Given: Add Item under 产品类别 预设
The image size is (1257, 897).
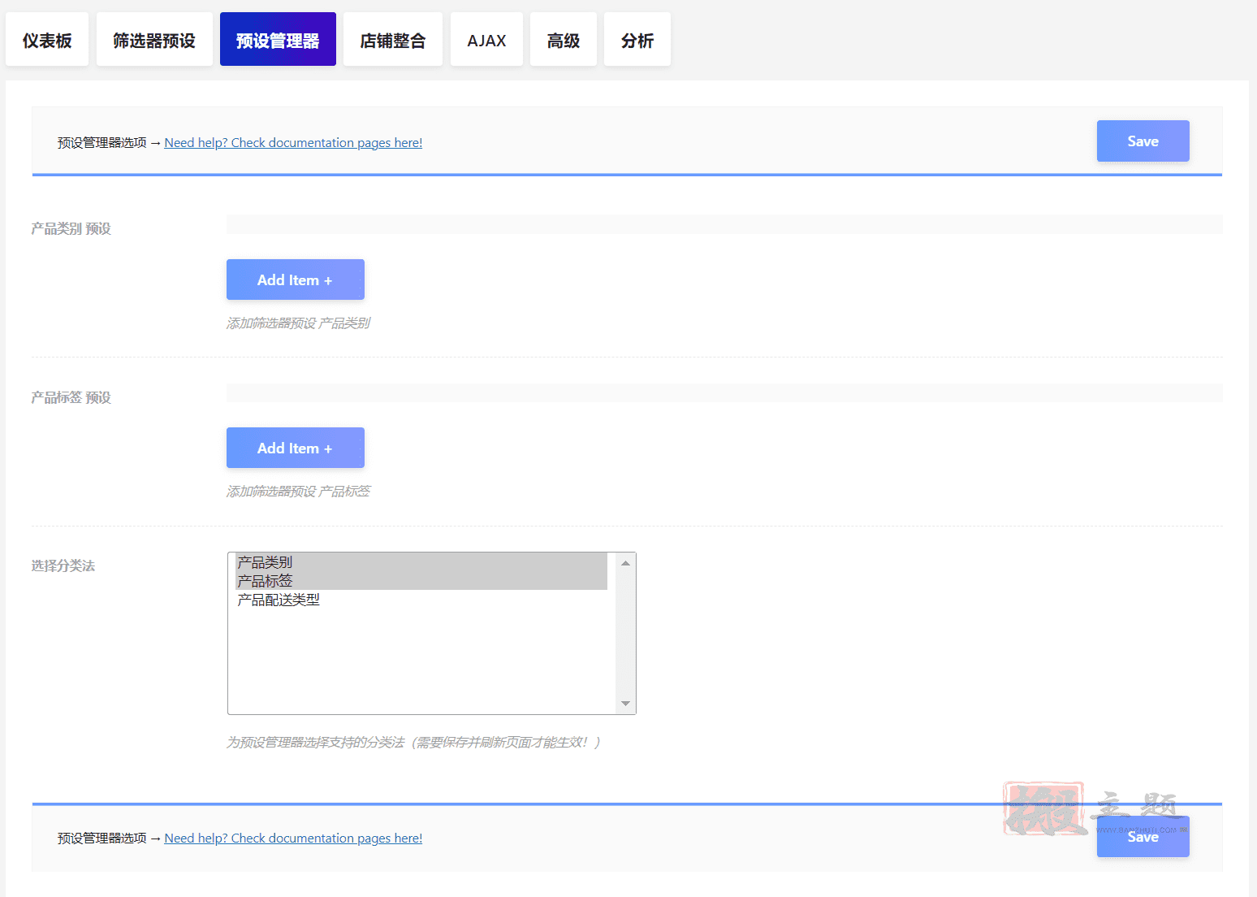Looking at the screenshot, I should click(x=296, y=279).
